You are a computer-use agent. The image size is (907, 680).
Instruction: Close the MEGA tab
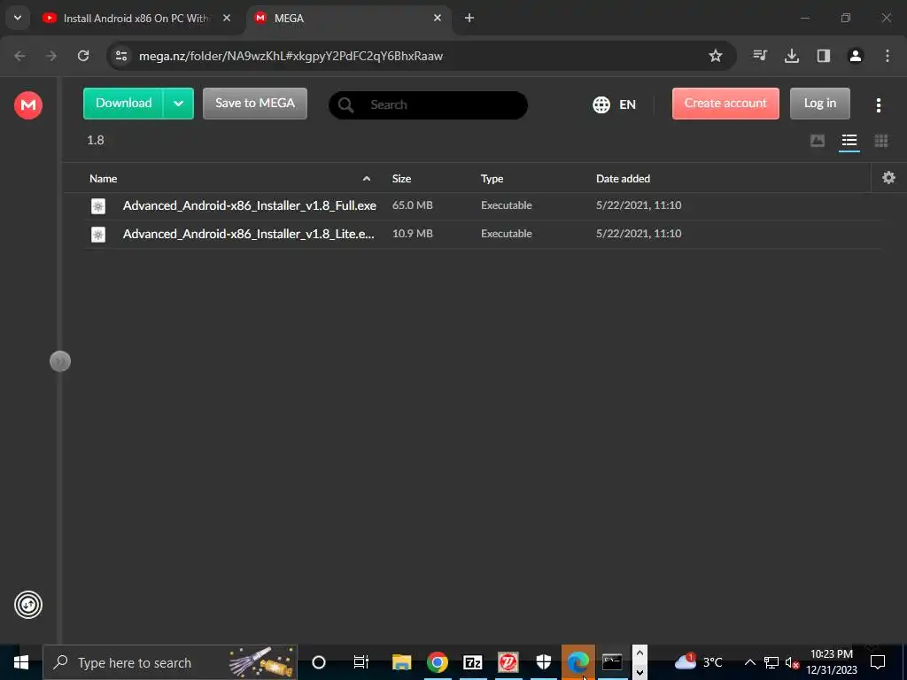[438, 18]
